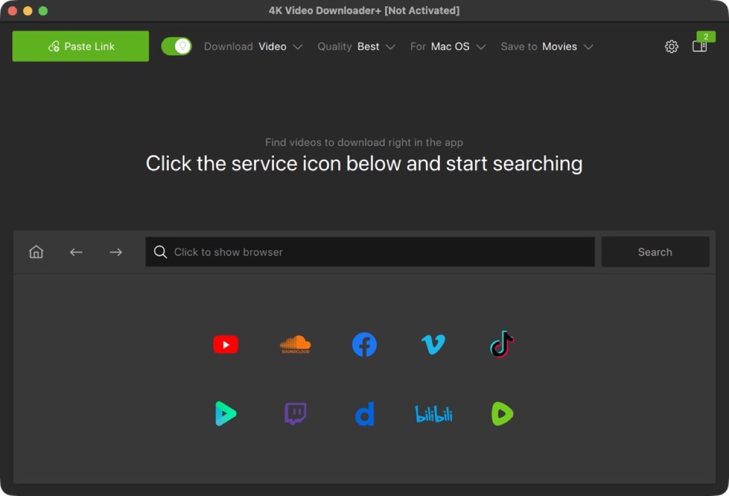Image resolution: width=729 pixels, height=496 pixels.
Task: Open the teal play-triangle service icon
Action: coord(225,414)
